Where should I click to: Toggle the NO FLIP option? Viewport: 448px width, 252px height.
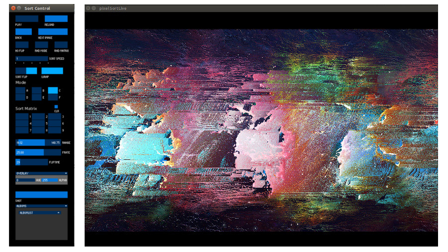[22, 45]
